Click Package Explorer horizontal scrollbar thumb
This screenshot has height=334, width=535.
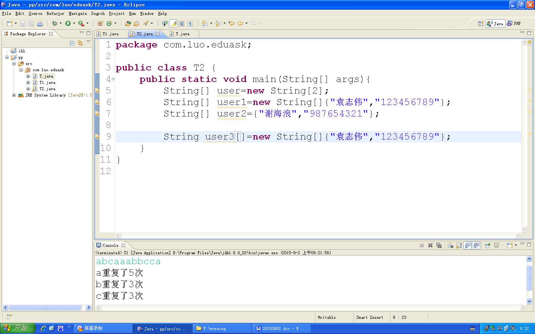45,308
